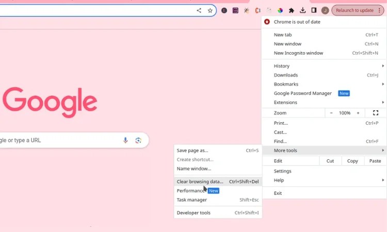
Task: Toggle the side panel icon
Action: click(x=314, y=10)
